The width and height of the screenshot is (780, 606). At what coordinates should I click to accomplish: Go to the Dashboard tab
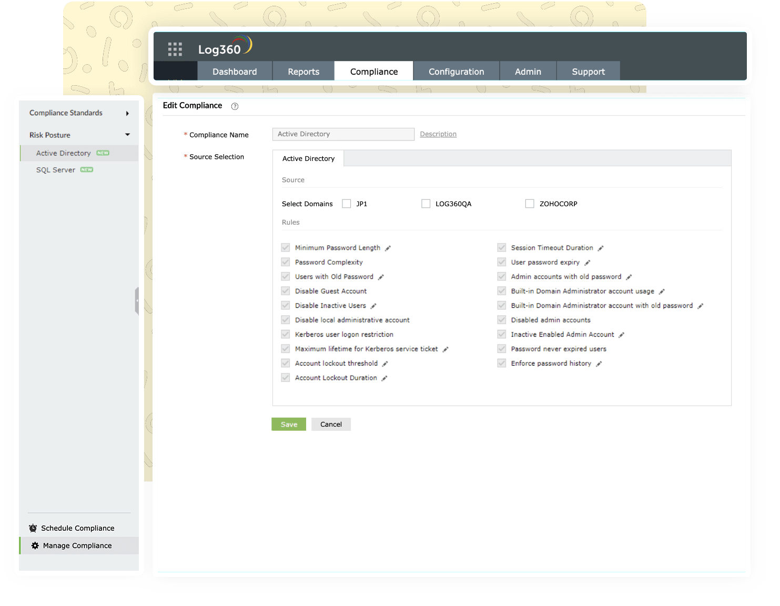click(235, 71)
